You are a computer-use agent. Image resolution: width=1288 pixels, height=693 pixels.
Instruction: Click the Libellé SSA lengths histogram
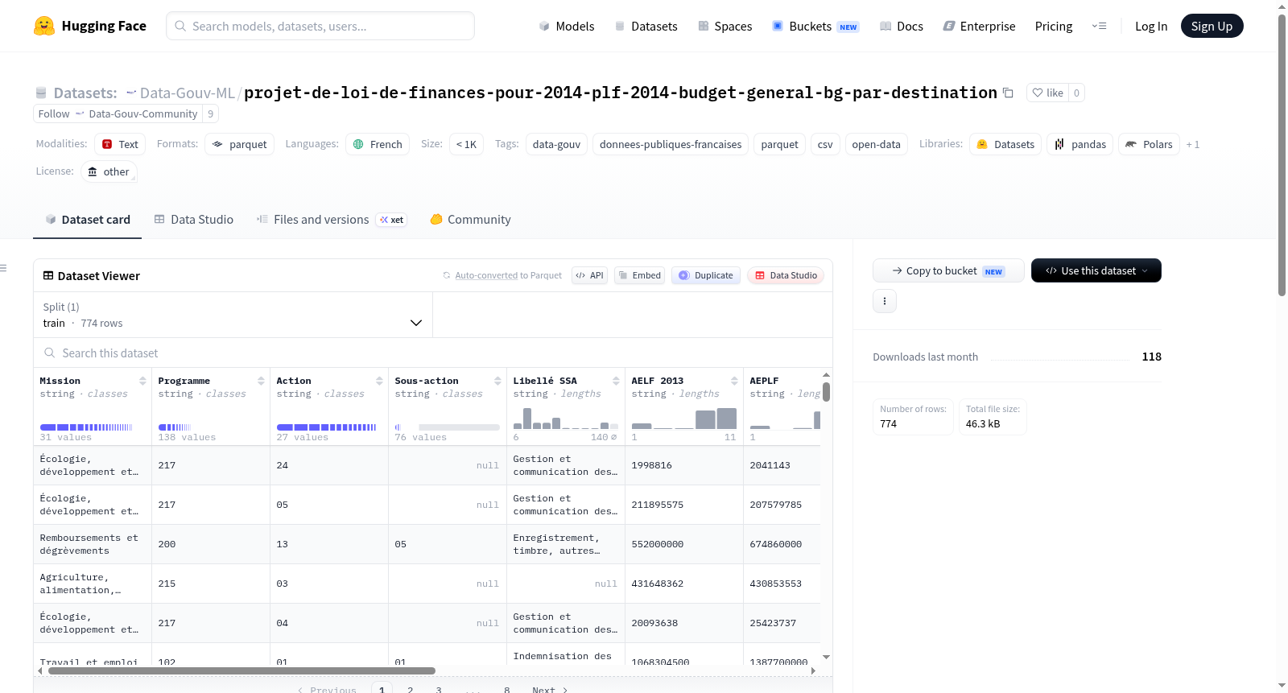(566, 419)
